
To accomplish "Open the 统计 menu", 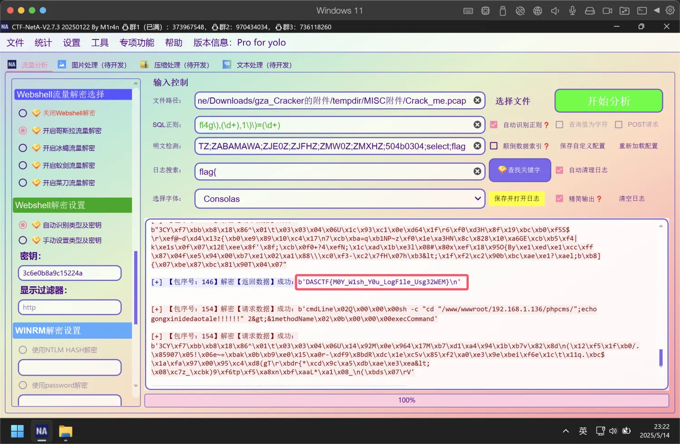I will [x=43, y=43].
